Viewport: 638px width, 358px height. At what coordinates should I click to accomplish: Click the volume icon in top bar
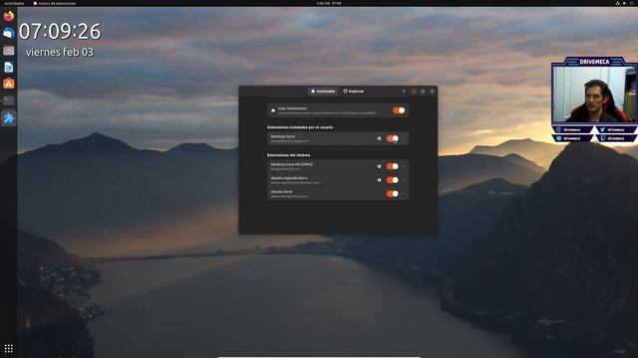625,3
